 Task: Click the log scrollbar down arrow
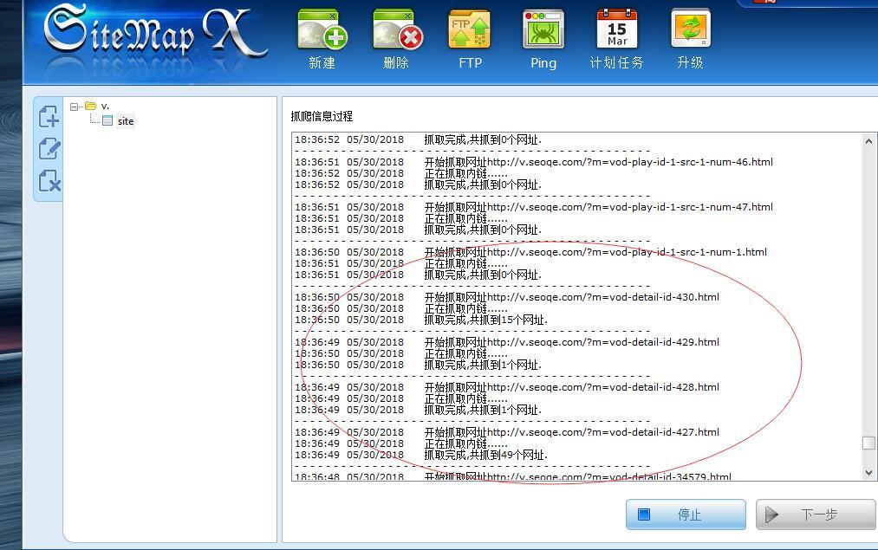[x=868, y=472]
